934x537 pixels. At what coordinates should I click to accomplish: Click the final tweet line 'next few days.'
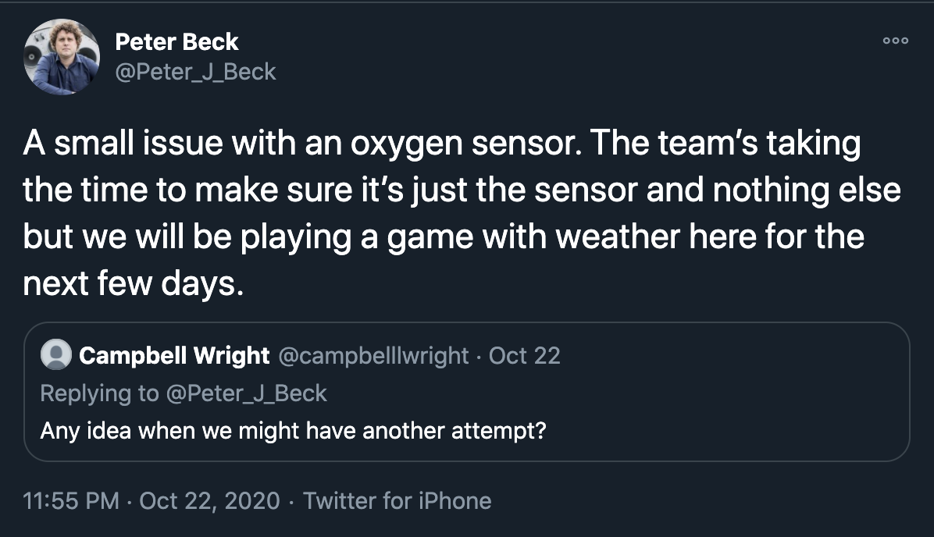pyautogui.click(x=134, y=283)
